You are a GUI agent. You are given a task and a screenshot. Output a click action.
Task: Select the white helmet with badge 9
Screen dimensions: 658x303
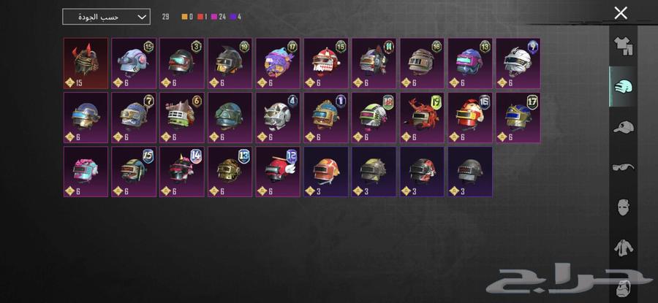click(518, 64)
